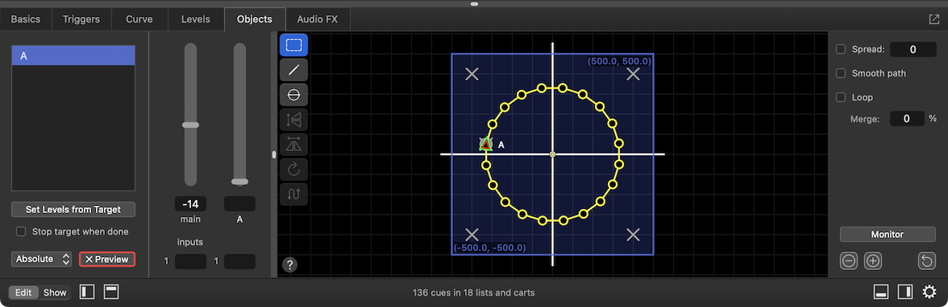Click the (-500.0, -500.0) coordinate label
The height and width of the screenshot is (307, 948).
point(490,248)
